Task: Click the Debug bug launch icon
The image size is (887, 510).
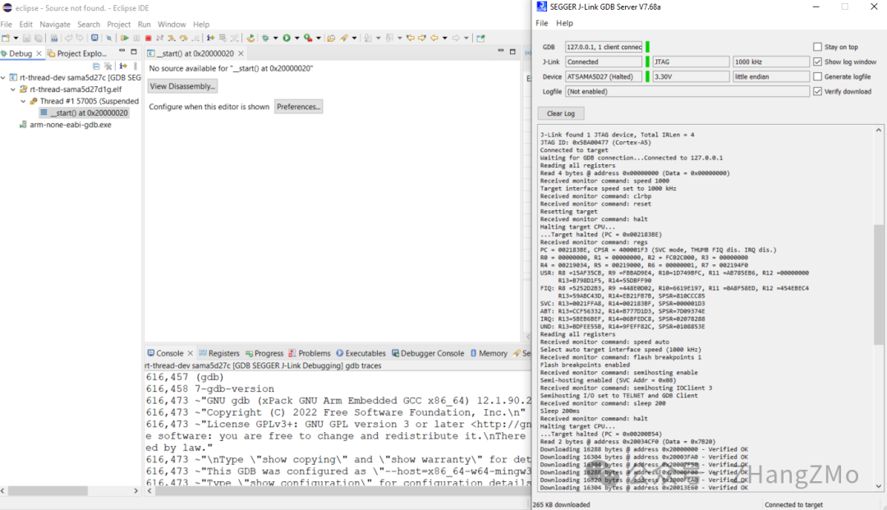Action: point(265,38)
